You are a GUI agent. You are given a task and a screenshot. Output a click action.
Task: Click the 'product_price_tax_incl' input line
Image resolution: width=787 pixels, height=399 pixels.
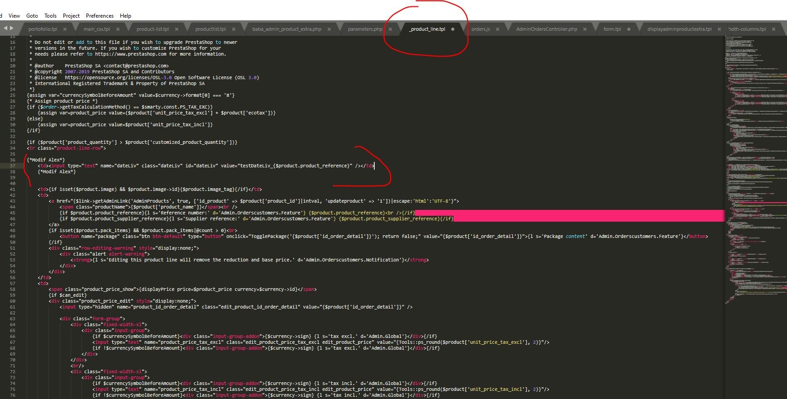(x=321, y=389)
